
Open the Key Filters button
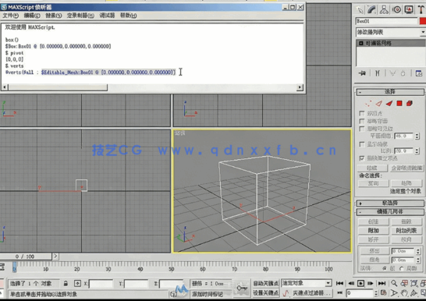click(311, 293)
